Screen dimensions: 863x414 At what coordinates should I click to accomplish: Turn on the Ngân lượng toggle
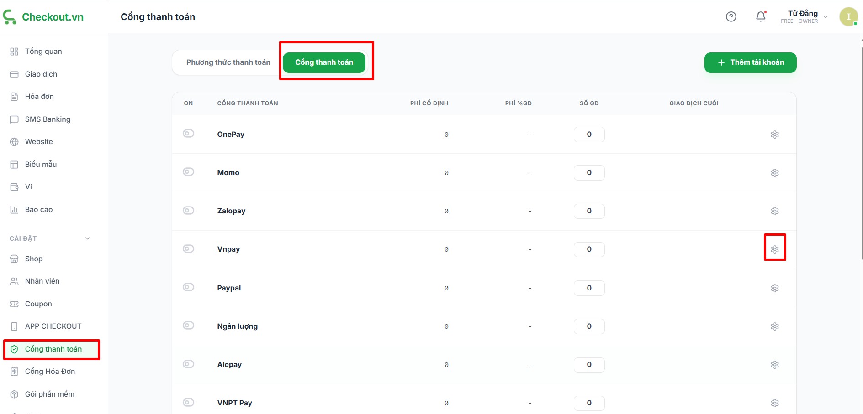tap(188, 326)
